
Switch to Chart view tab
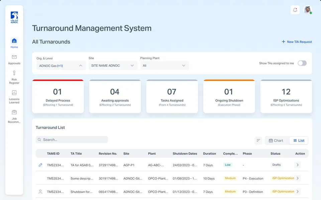click(276, 140)
